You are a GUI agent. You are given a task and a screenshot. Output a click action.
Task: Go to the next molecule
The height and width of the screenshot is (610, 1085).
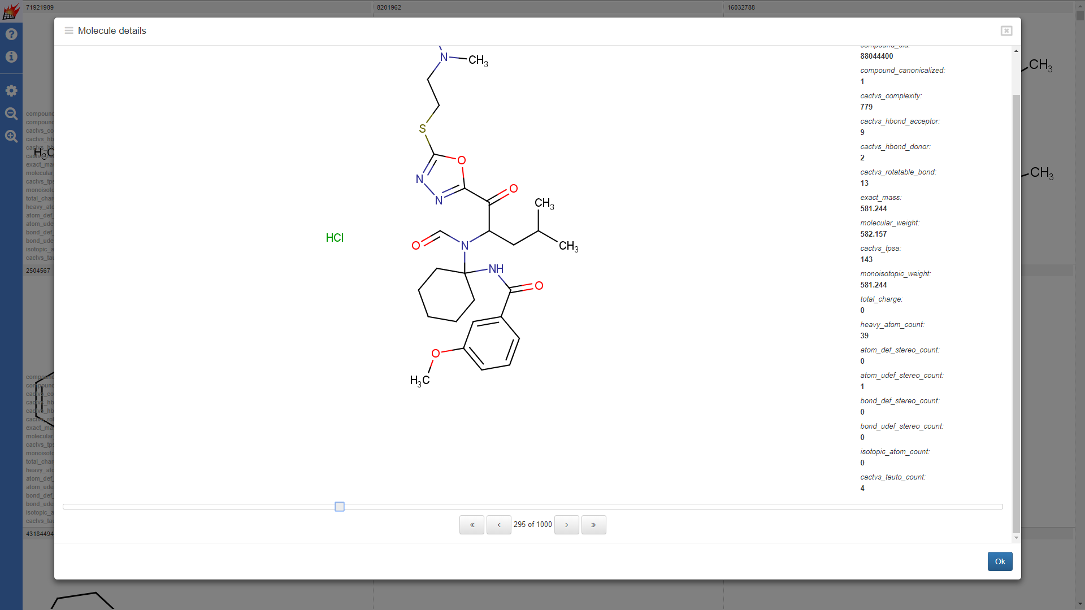point(567,525)
